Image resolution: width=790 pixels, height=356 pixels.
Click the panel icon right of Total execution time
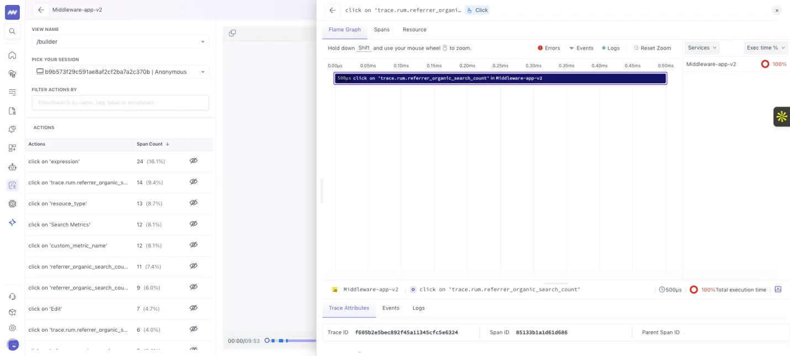click(778, 289)
